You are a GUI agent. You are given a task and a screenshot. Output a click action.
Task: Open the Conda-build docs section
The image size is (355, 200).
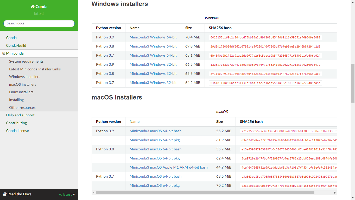click(x=16, y=45)
